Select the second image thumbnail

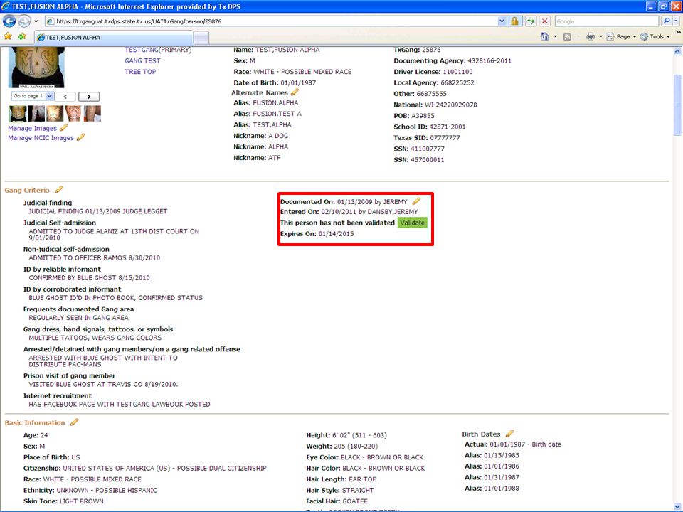pos(36,113)
